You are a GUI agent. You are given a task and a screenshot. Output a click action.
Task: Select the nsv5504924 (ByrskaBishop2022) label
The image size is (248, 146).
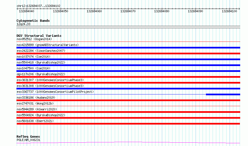click(41, 115)
